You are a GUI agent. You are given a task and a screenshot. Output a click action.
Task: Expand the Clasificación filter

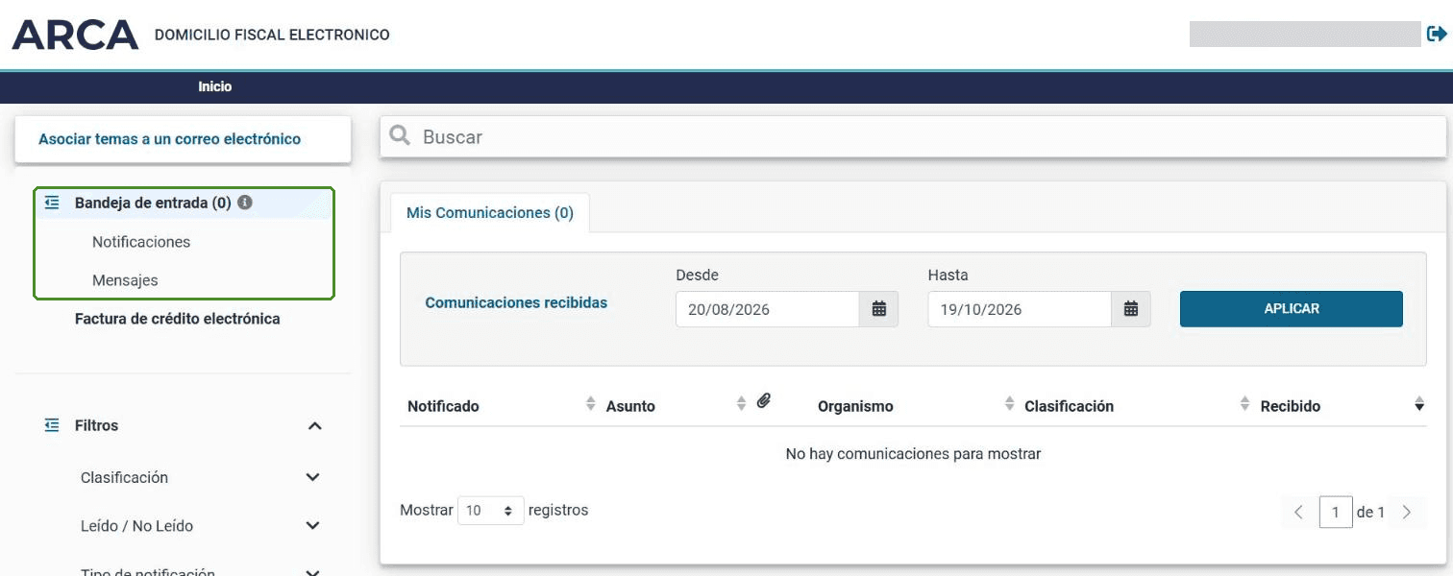pyautogui.click(x=312, y=477)
